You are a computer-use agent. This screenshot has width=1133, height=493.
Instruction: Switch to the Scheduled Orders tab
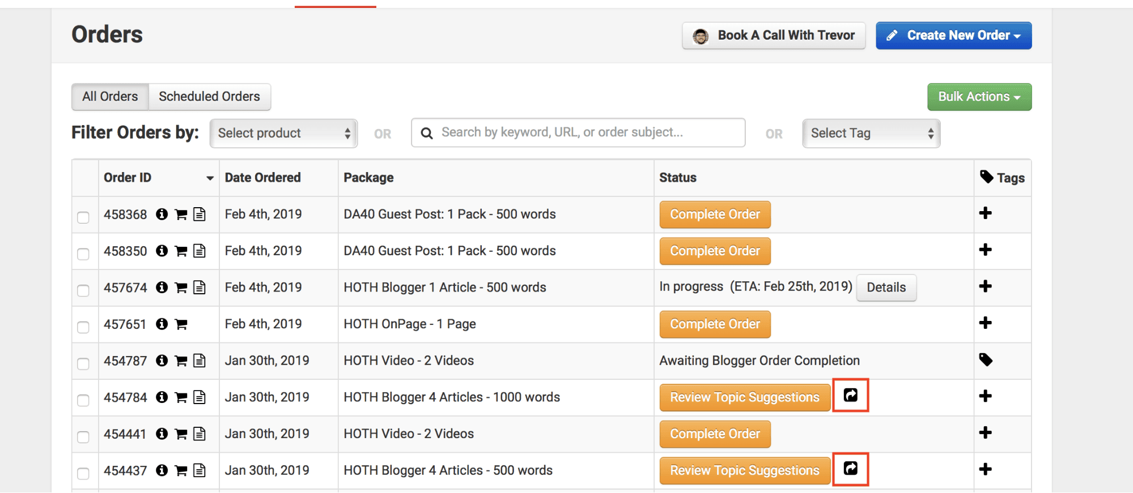209,97
